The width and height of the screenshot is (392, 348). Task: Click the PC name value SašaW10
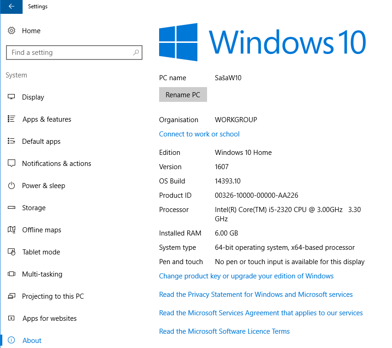[228, 78]
